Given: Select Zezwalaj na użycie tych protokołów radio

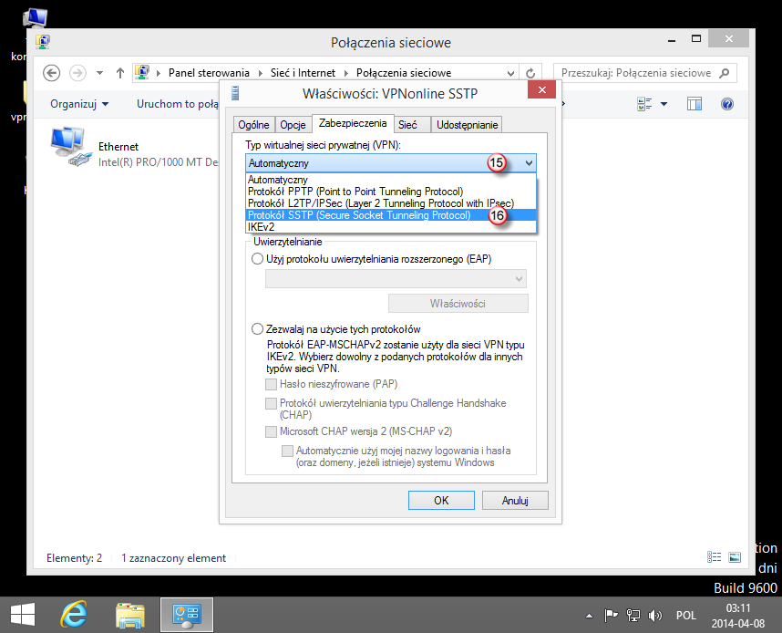Looking at the screenshot, I should (x=257, y=329).
